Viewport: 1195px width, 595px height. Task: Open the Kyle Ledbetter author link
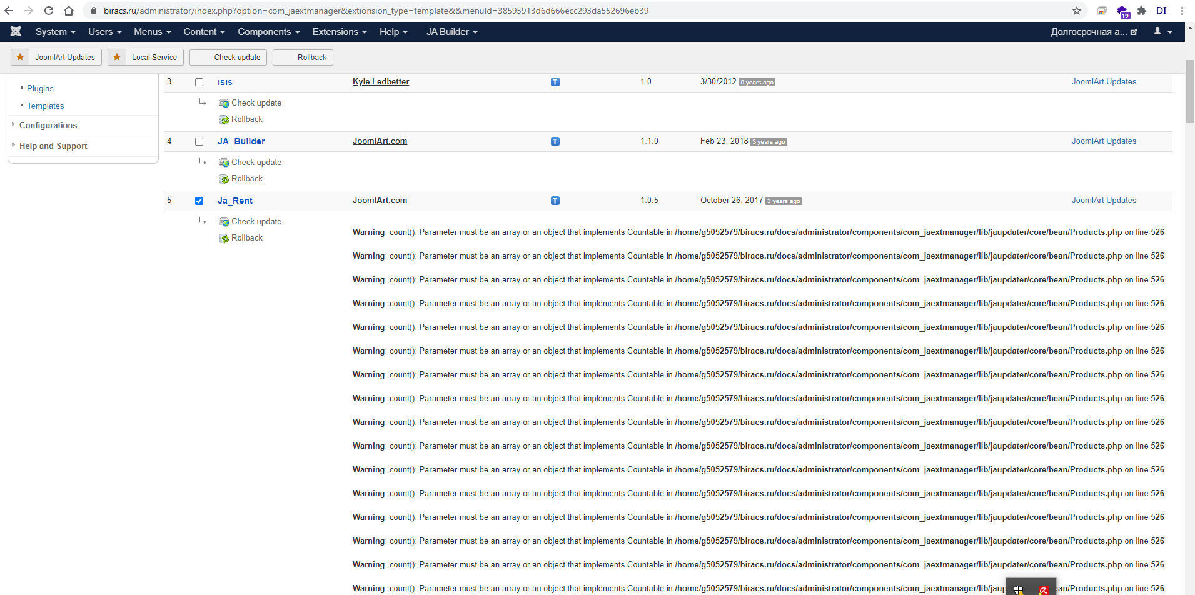click(x=381, y=82)
